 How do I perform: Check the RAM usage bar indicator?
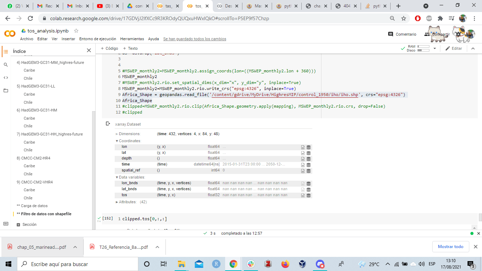tap(423, 46)
